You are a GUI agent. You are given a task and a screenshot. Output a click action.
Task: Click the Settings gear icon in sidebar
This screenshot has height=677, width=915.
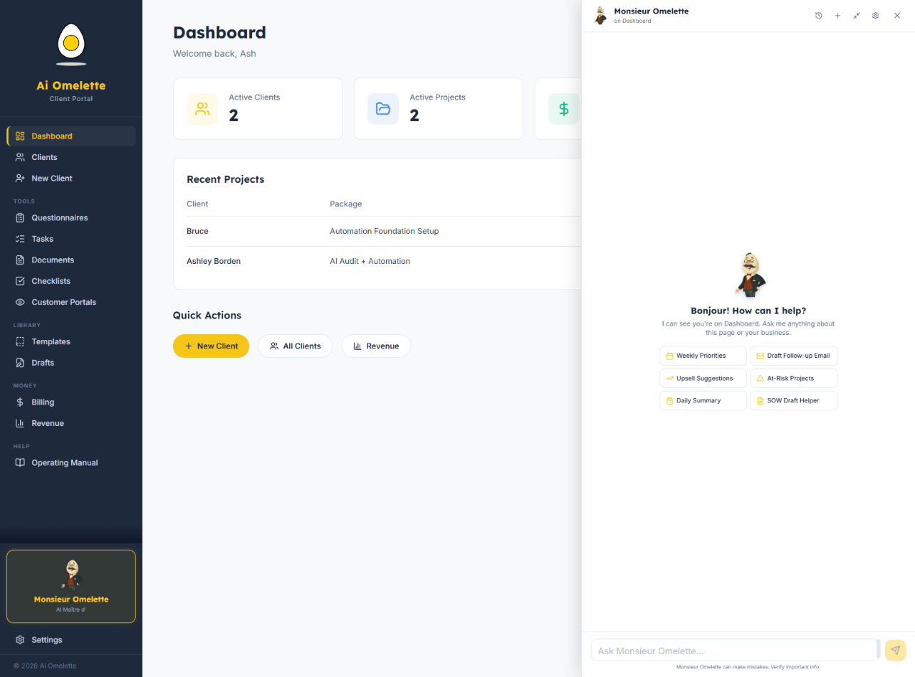point(20,640)
